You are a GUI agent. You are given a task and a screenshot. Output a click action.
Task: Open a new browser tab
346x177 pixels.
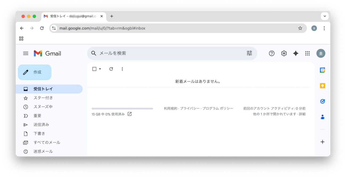click(112, 16)
